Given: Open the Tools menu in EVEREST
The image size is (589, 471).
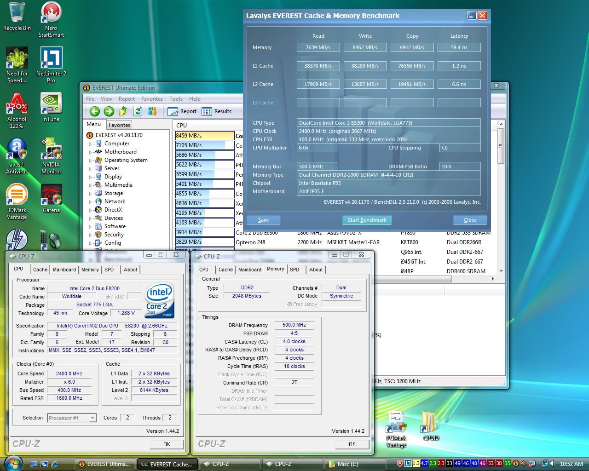Looking at the screenshot, I should pyautogui.click(x=176, y=99).
